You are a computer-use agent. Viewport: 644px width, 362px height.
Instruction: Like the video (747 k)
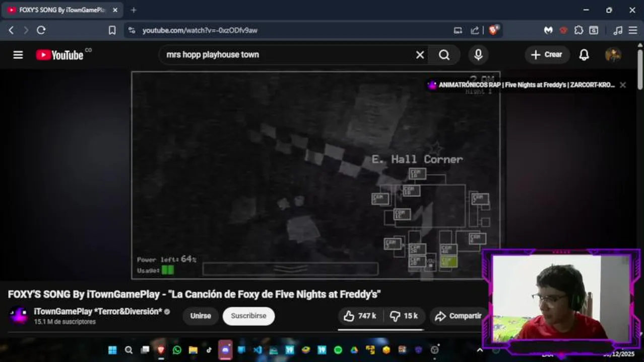click(360, 316)
